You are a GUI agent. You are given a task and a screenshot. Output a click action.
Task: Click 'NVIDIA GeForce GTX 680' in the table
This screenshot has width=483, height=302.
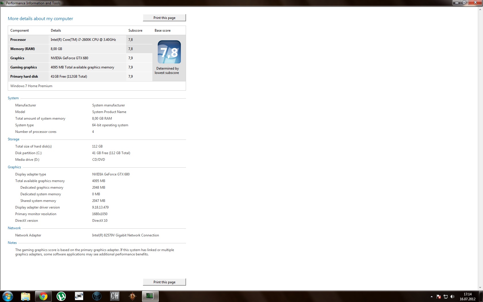(70, 58)
